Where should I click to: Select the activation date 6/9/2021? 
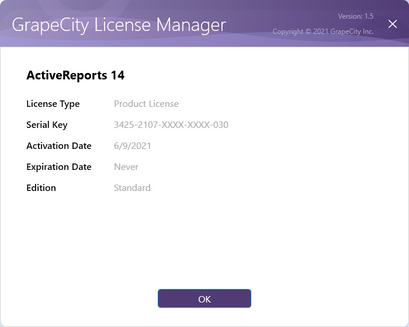coord(133,146)
